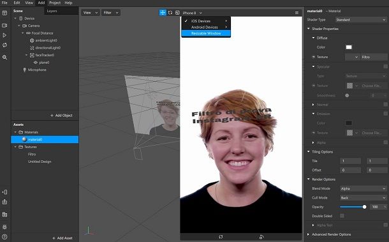The image size is (389, 242).
Task: Click the upload export icon in left sidebar
Action: click(4, 202)
